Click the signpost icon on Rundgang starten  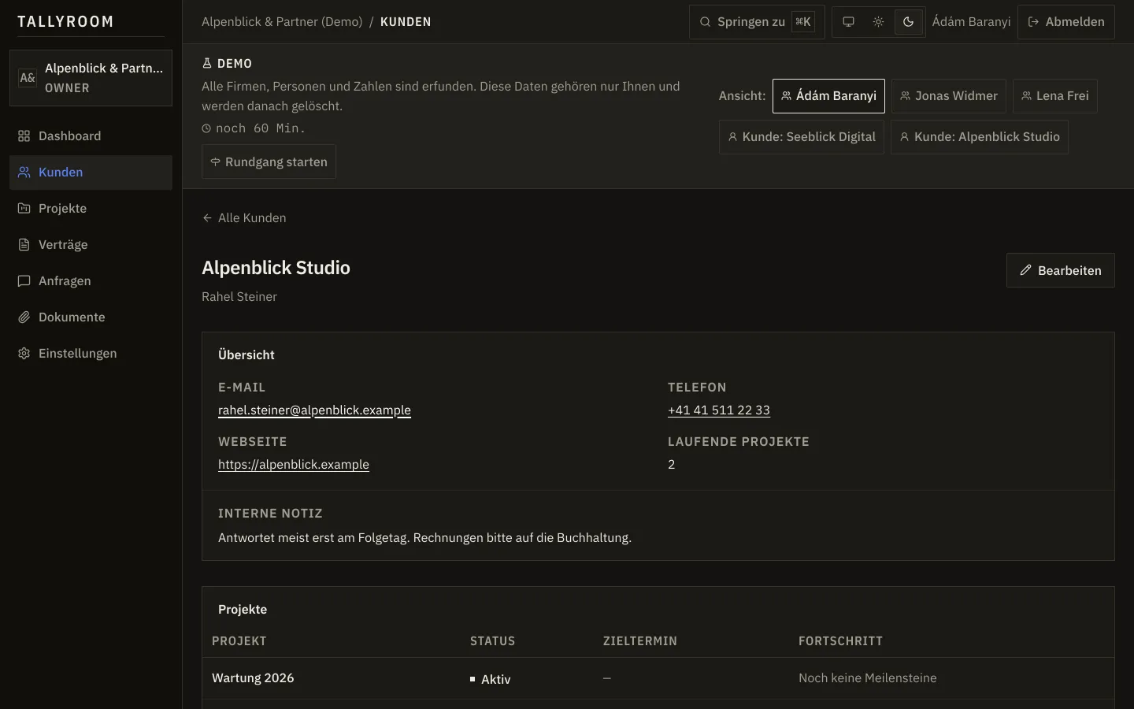[215, 161]
